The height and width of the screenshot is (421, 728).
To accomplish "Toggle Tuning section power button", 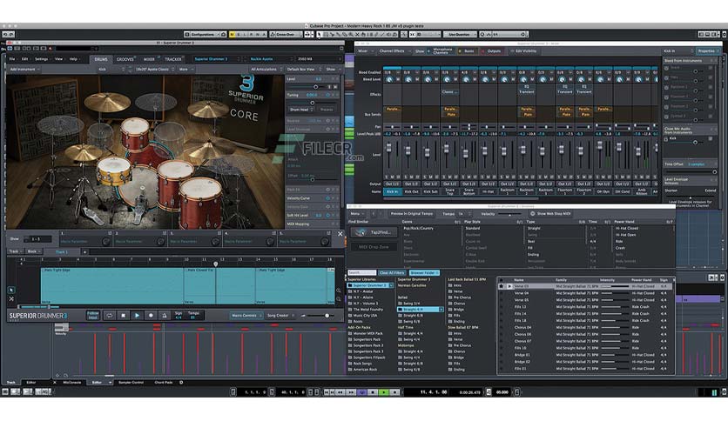I will tap(327, 95).
